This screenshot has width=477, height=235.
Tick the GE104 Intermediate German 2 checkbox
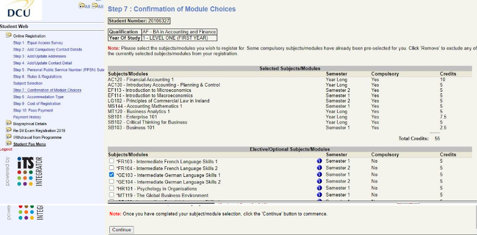coord(111,182)
